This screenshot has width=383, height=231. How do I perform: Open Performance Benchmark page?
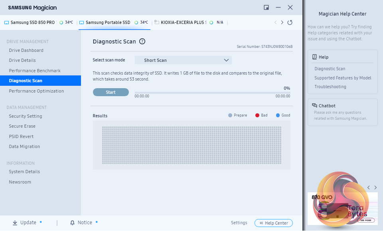pyautogui.click(x=35, y=71)
